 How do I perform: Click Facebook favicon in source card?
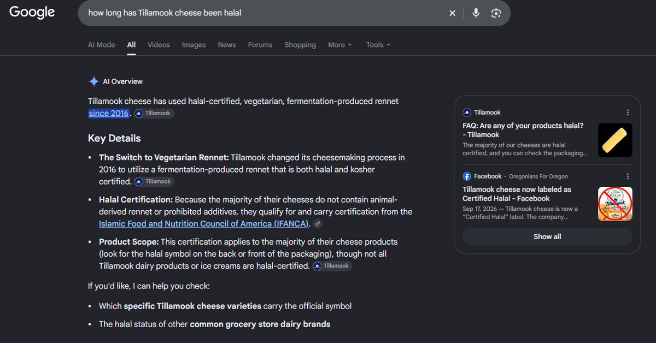(x=467, y=176)
